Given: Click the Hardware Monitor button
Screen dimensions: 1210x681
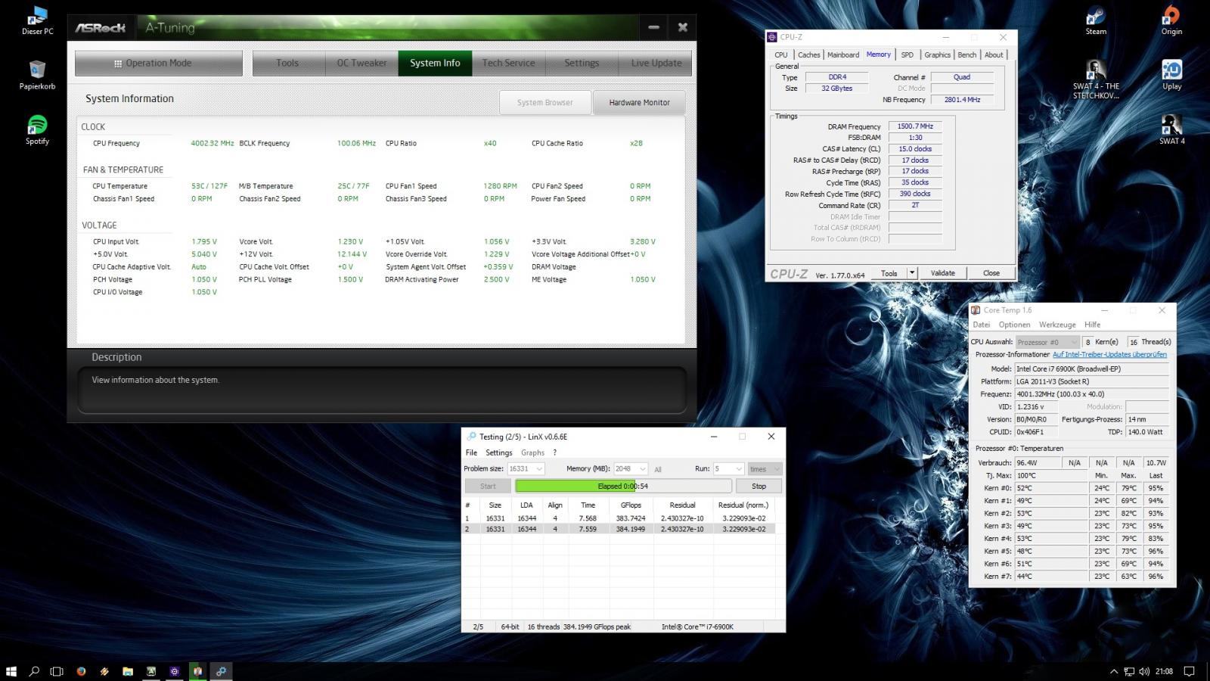Looking at the screenshot, I should click(x=640, y=103).
